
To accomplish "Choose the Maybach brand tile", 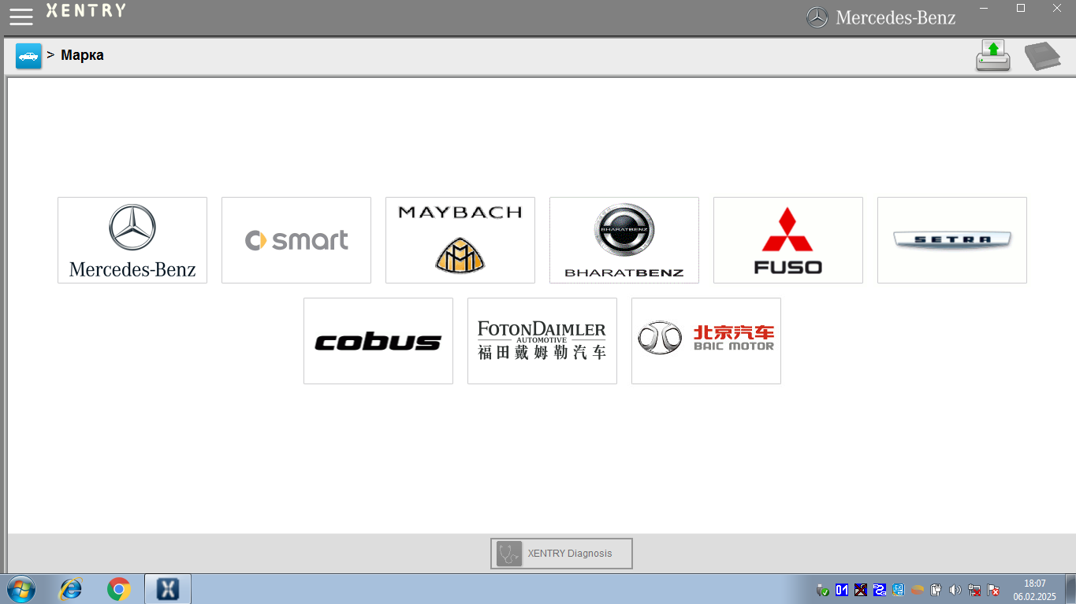I will coord(460,240).
